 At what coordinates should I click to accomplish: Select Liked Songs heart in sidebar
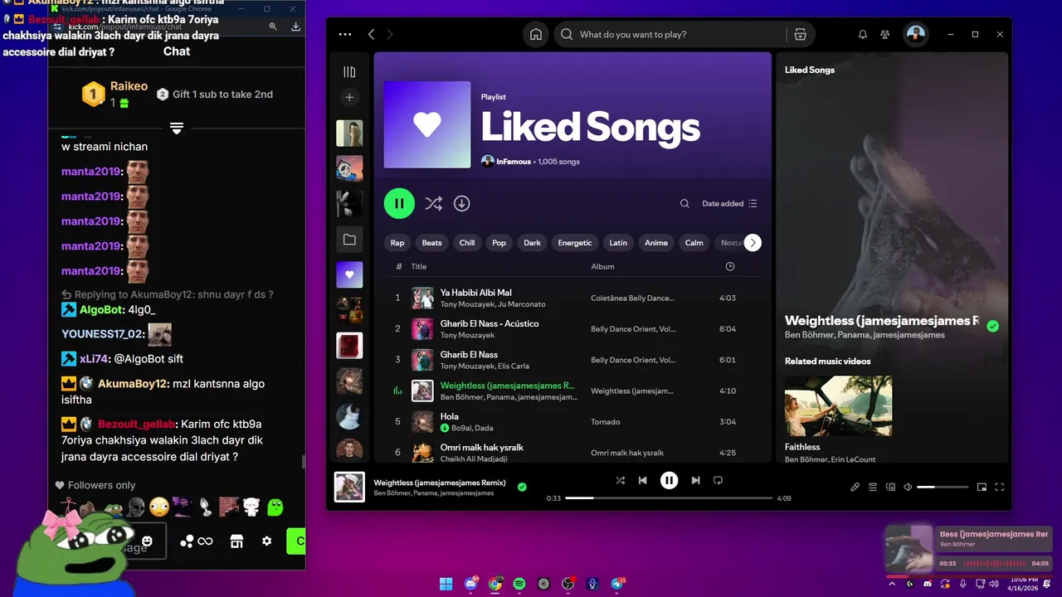click(x=349, y=274)
